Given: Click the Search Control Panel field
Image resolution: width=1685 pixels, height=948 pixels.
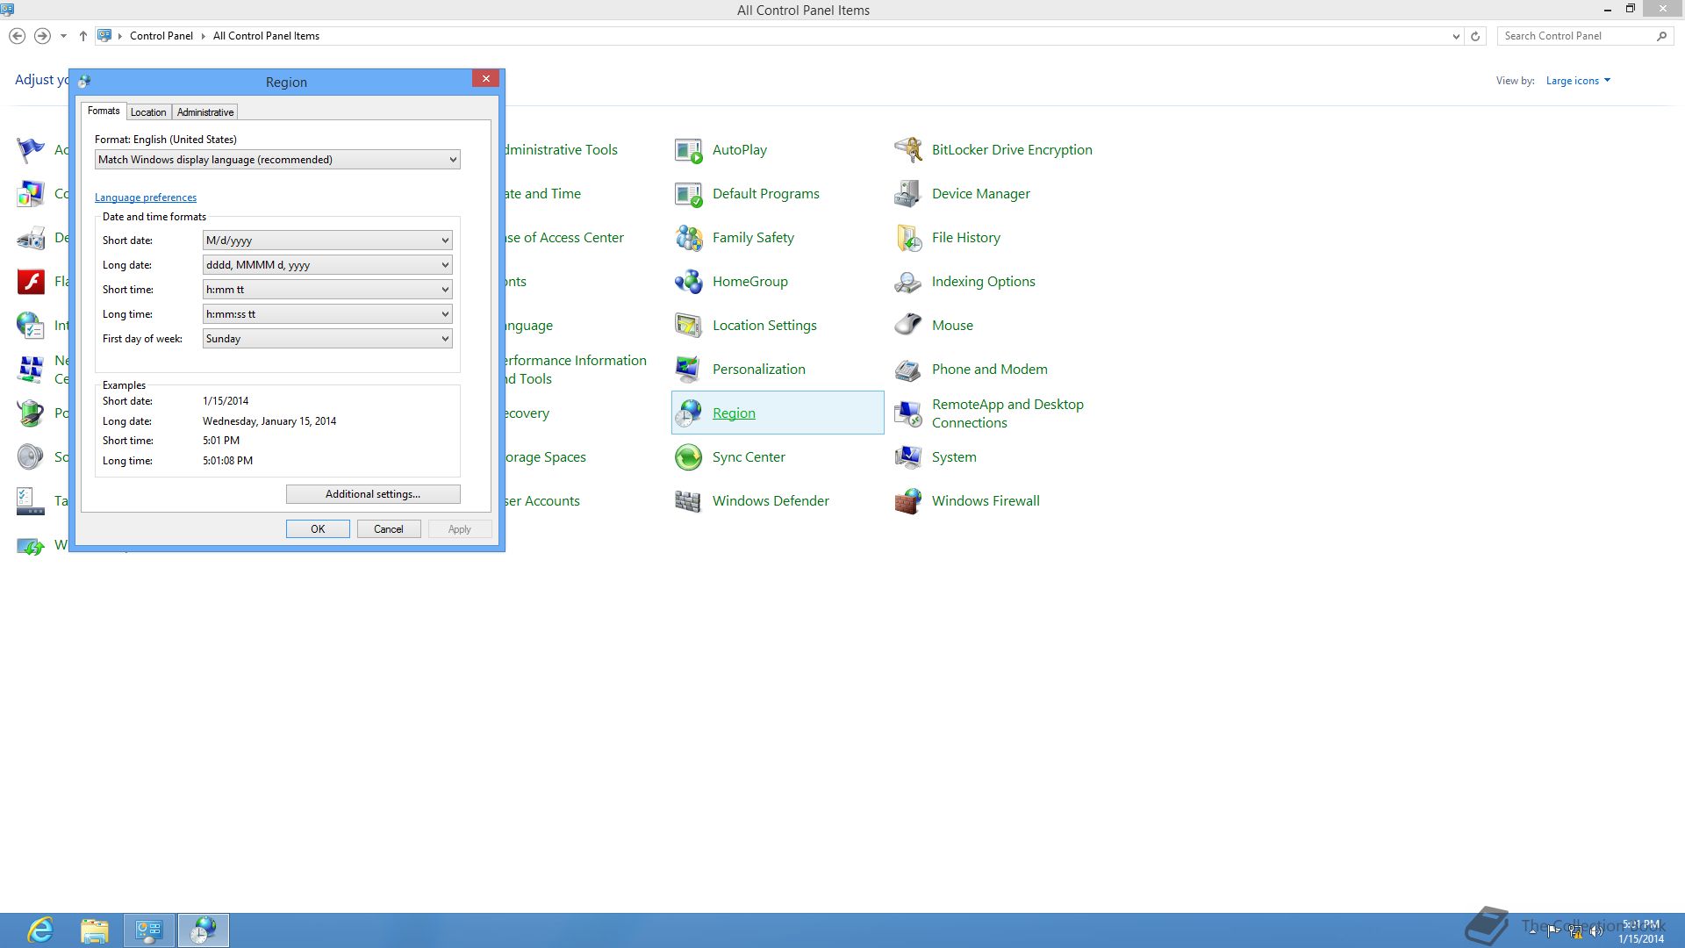Looking at the screenshot, I should pyautogui.click(x=1577, y=36).
